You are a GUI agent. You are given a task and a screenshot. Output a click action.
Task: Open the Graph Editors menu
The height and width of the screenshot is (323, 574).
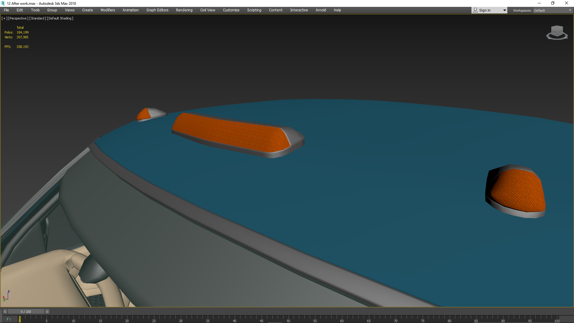[157, 10]
